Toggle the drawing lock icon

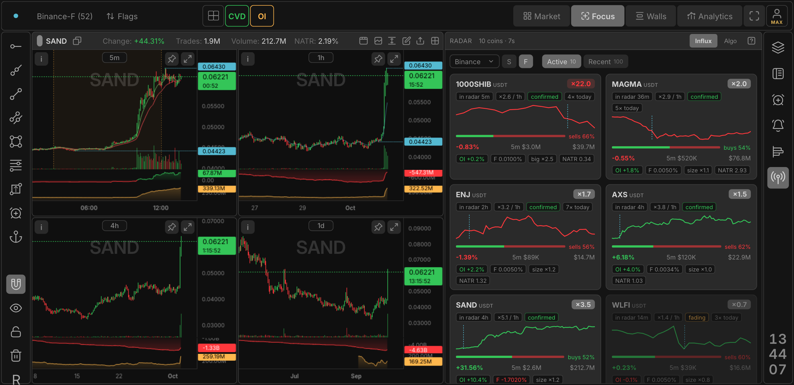point(16,332)
